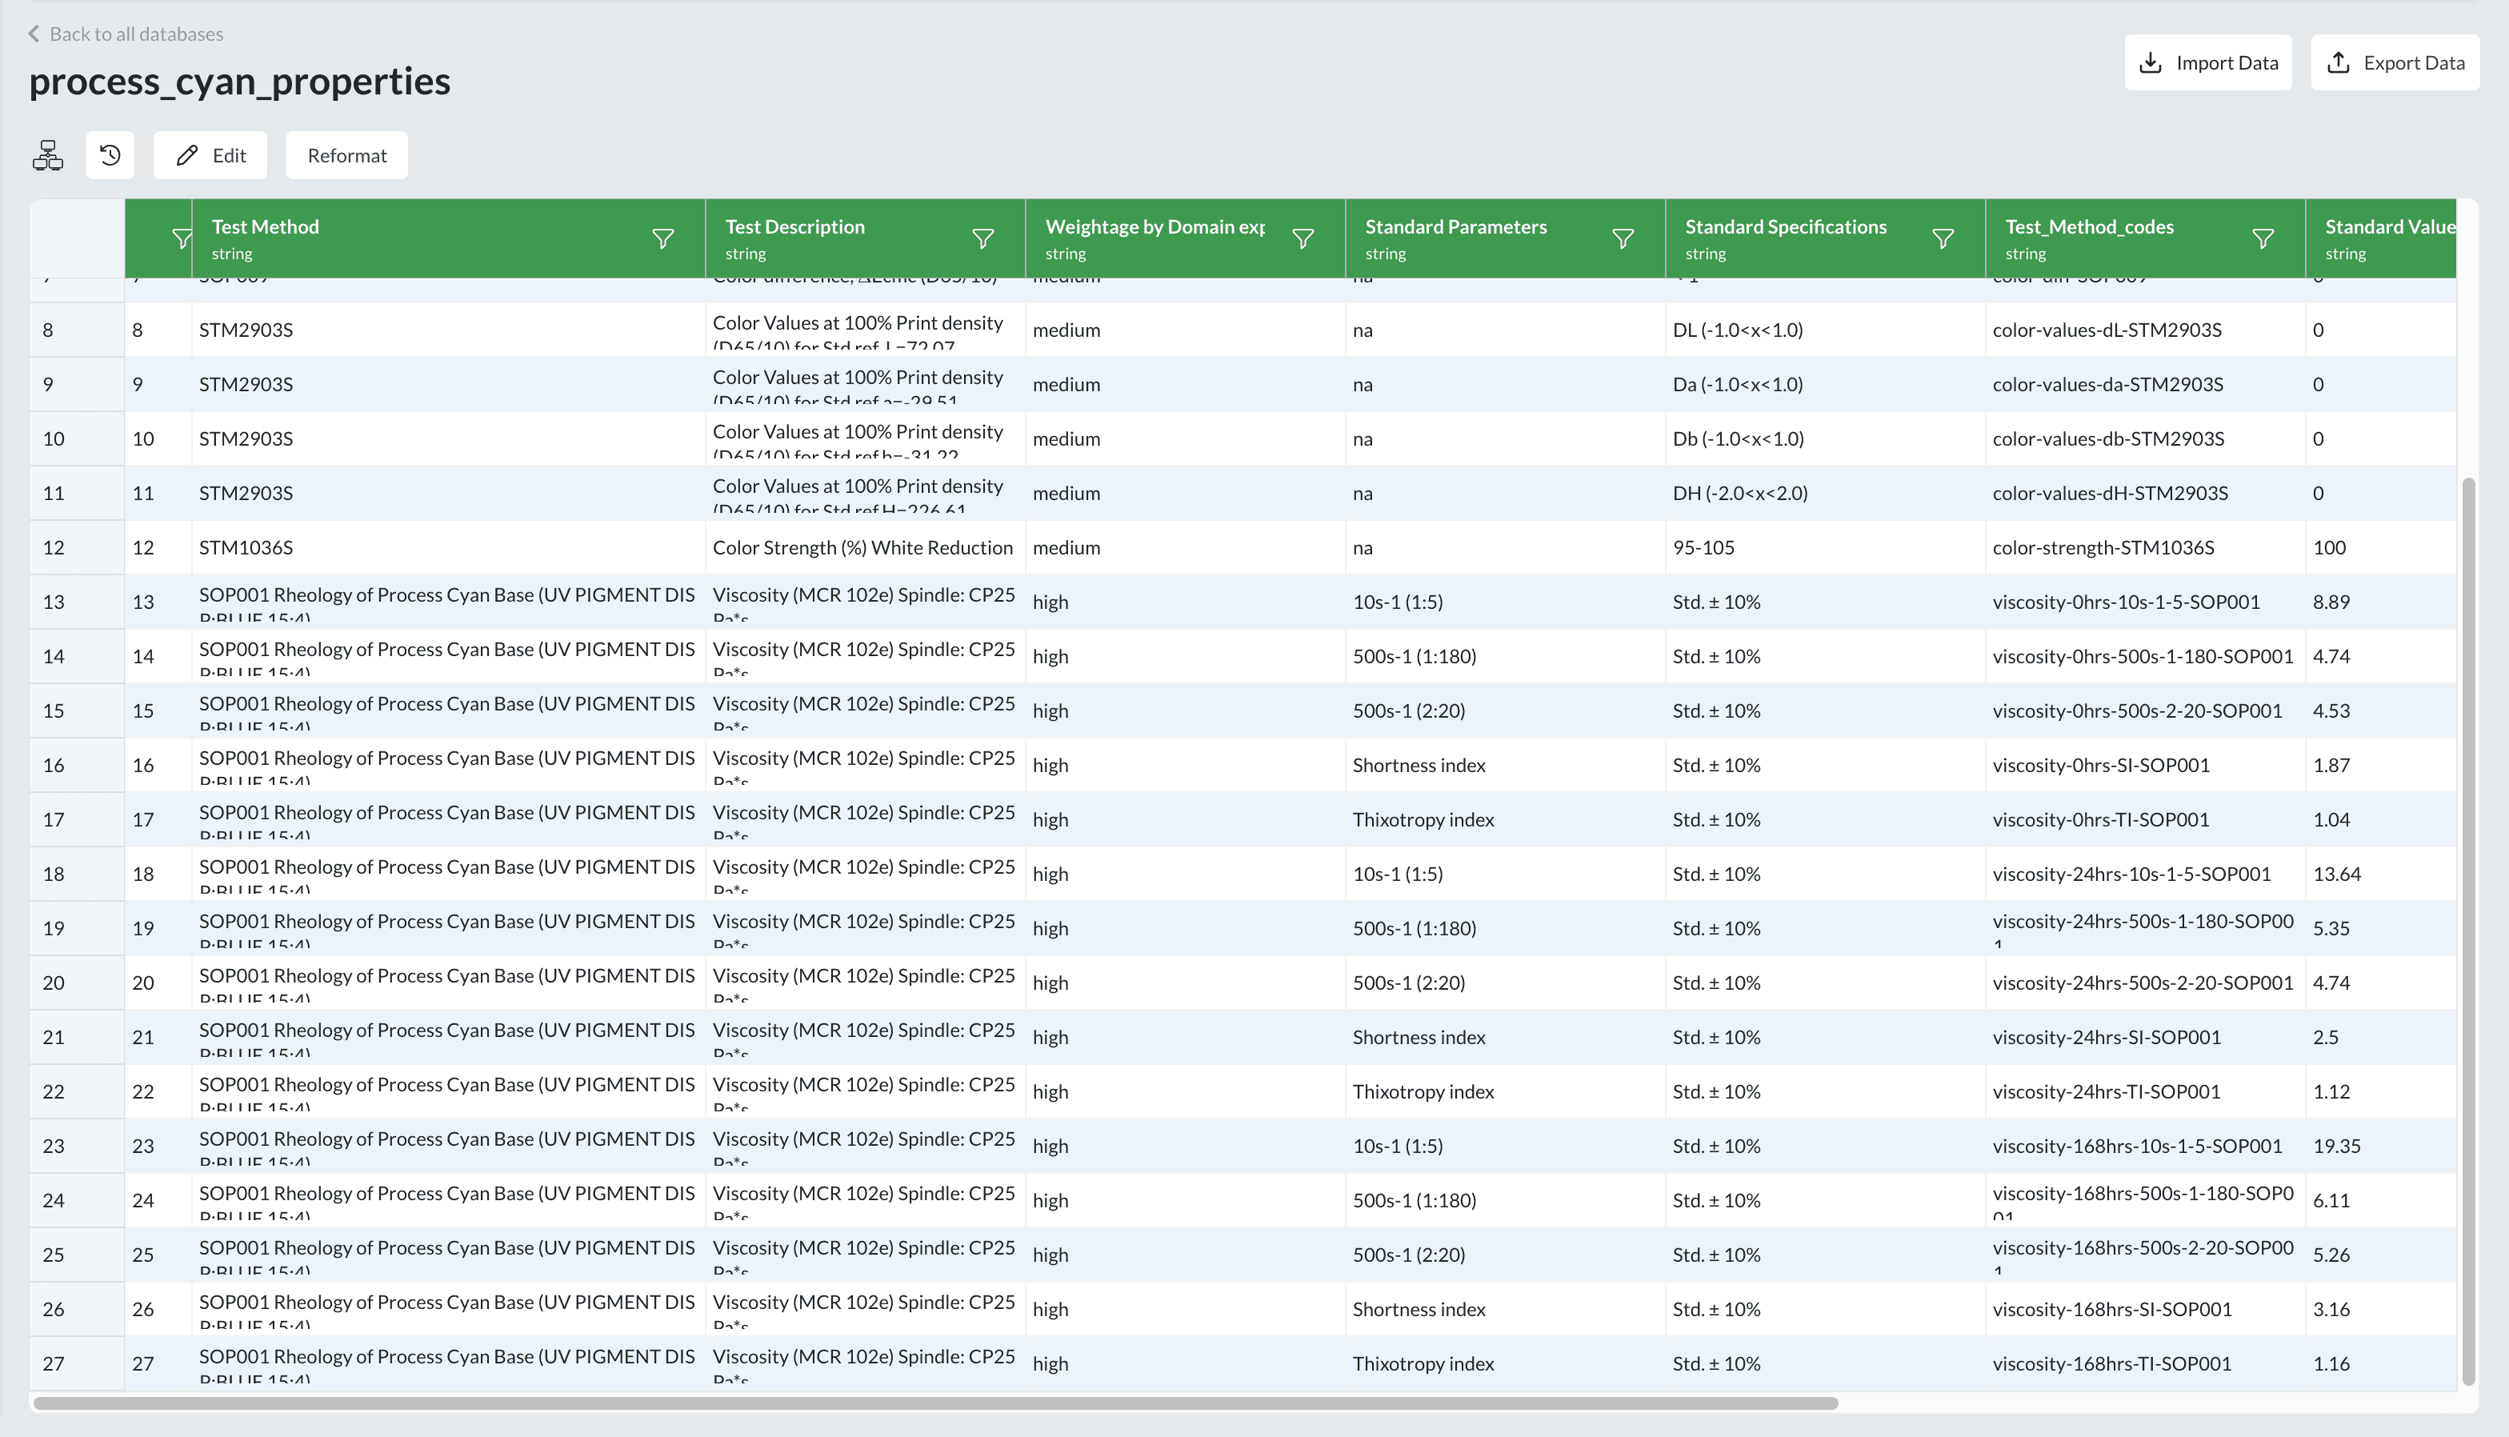
Task: Filter the Weightage by Domain column
Action: coord(1303,239)
